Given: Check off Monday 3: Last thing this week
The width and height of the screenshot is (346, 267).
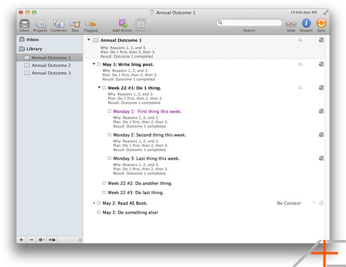Looking at the screenshot, I should pyautogui.click(x=109, y=158).
